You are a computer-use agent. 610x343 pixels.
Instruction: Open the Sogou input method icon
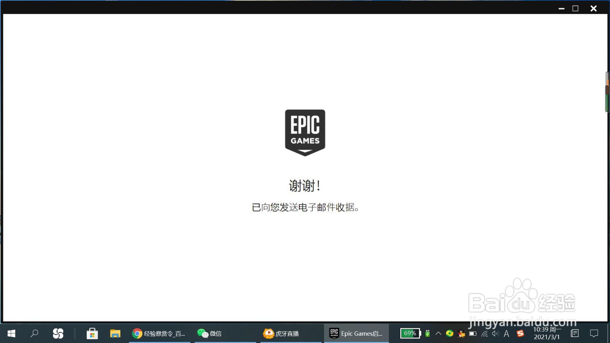point(520,333)
